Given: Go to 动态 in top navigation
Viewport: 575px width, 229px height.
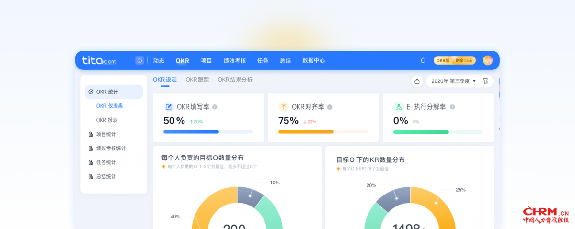Looking at the screenshot, I should click(x=159, y=60).
